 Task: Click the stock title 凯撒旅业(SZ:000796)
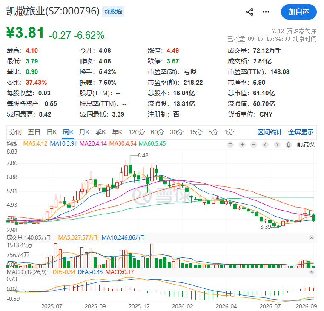point(53,11)
